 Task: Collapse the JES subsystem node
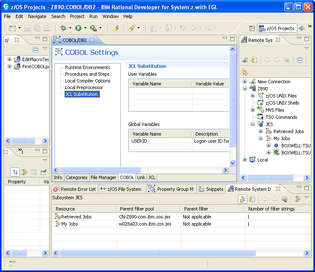coord(253,124)
